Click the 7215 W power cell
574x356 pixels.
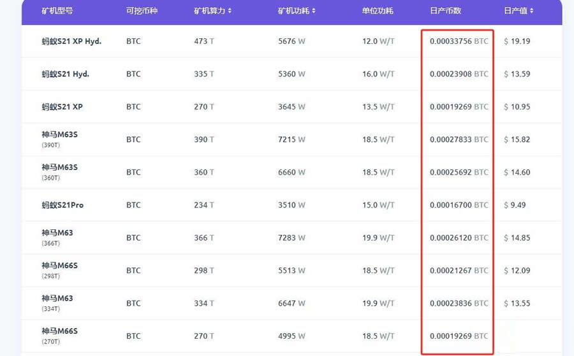coord(291,139)
